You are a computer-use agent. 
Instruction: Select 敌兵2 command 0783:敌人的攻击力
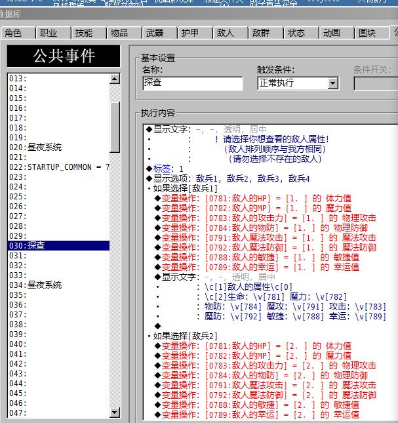pyautogui.click(x=266, y=365)
